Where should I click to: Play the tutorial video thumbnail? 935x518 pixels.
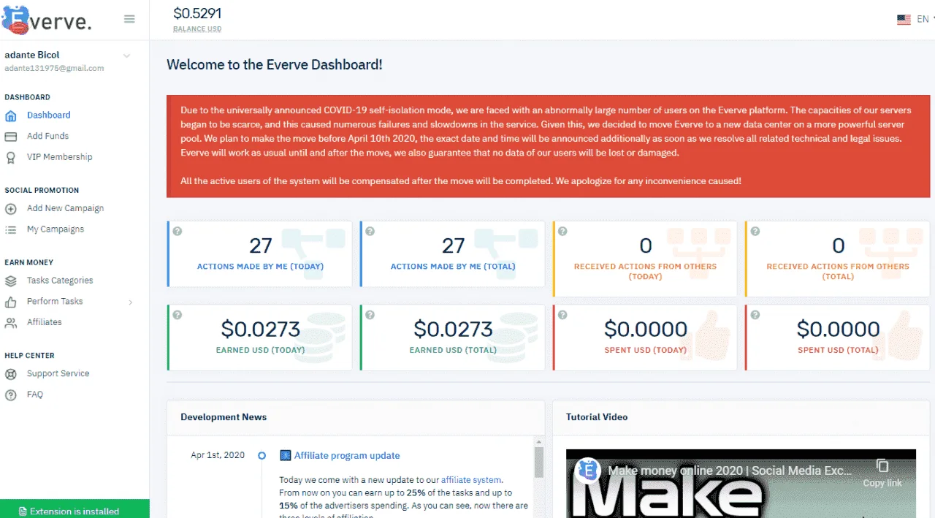(x=741, y=484)
